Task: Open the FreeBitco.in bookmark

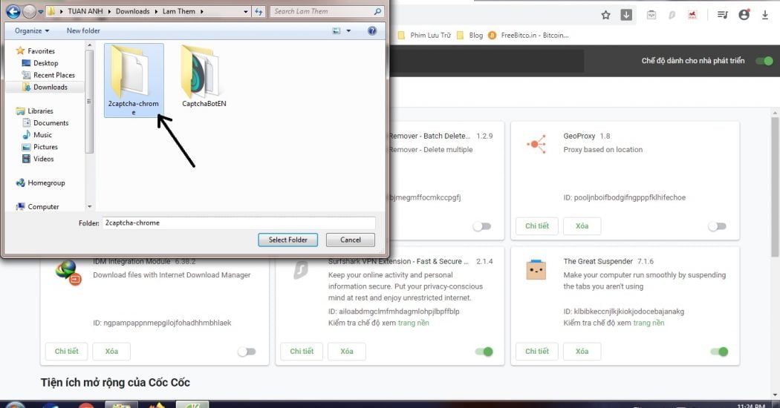Action: tap(528, 36)
